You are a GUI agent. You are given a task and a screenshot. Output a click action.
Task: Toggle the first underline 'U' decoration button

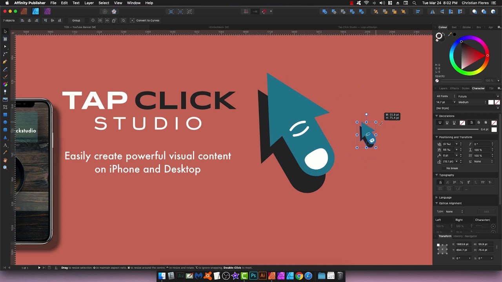440,123
